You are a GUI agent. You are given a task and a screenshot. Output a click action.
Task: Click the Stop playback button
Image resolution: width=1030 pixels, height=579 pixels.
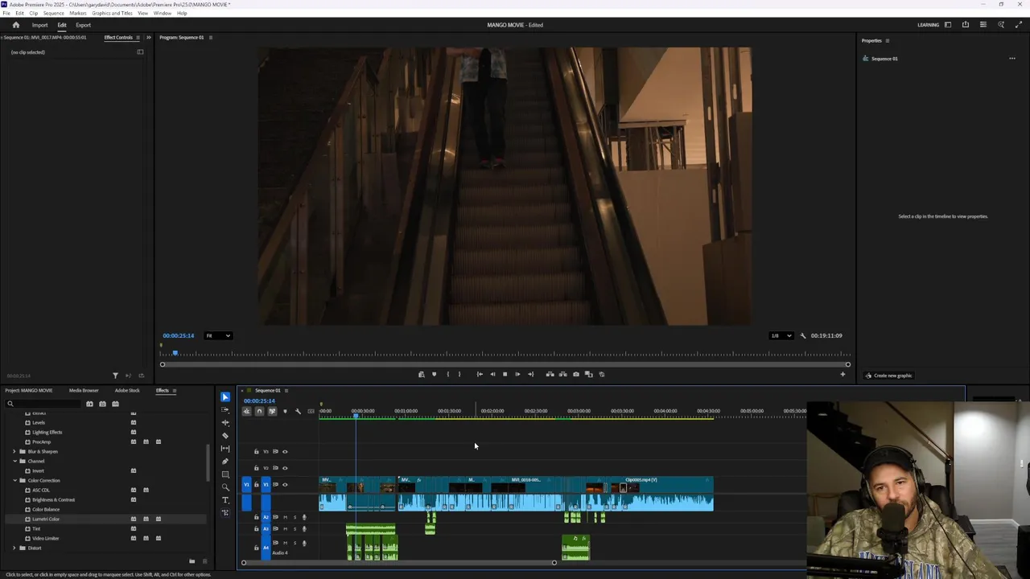[x=505, y=374]
